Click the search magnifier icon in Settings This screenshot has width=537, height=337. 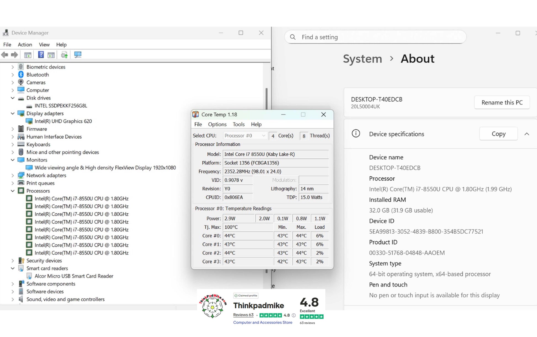click(293, 37)
